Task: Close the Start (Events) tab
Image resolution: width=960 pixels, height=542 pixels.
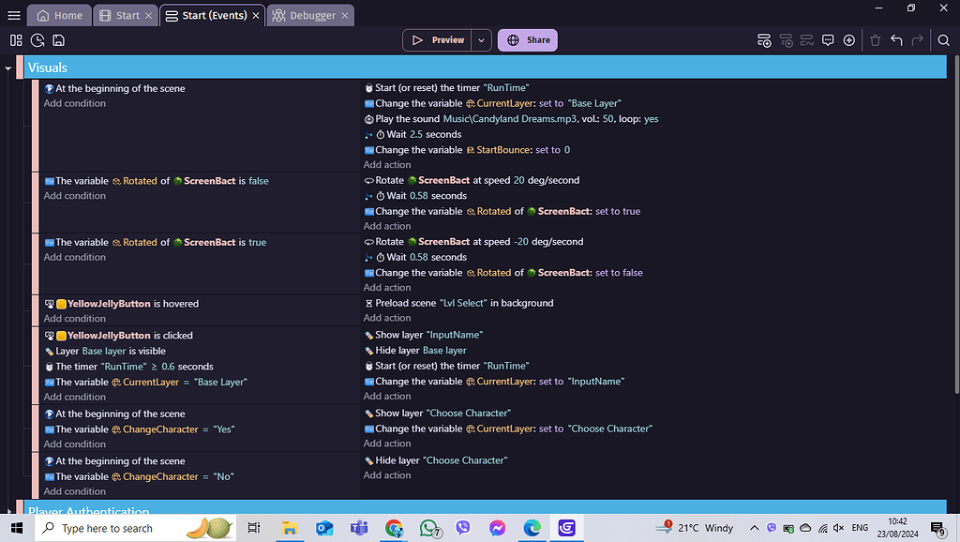Action: point(256,15)
